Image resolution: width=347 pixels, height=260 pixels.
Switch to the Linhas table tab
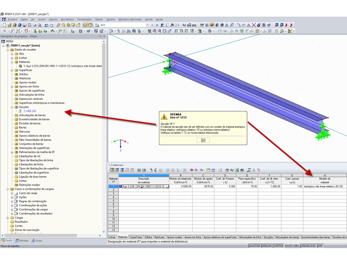click(x=112, y=237)
